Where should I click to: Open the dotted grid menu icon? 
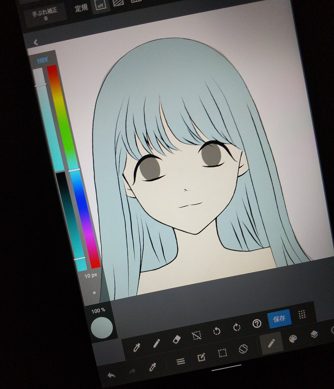coord(302,314)
